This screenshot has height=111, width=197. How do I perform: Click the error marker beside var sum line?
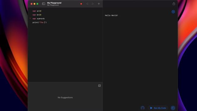click(30, 18)
